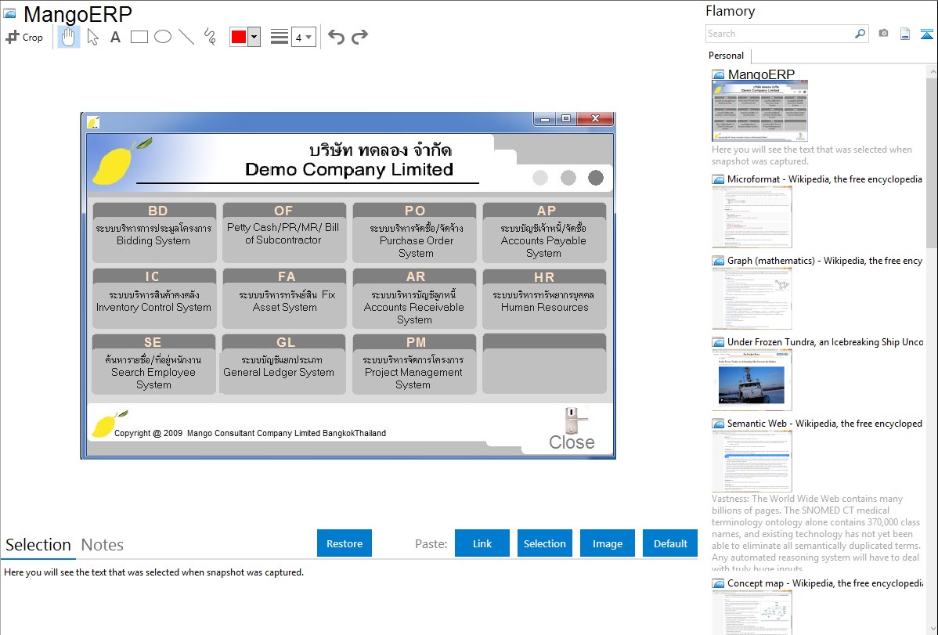This screenshot has height=635, width=938.
Task: Redo the last annotation
Action: (x=359, y=37)
